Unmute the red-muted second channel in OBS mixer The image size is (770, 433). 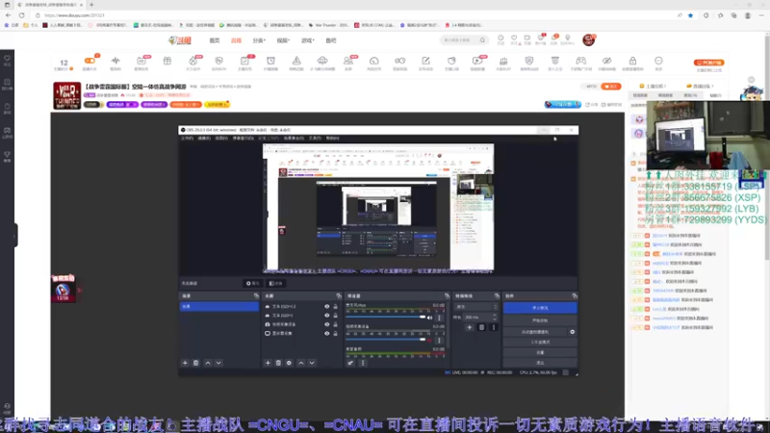tap(430, 340)
